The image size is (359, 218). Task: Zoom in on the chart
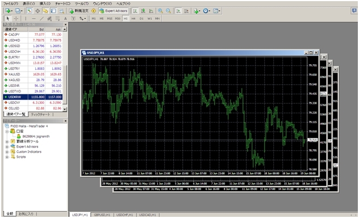click(x=160, y=11)
